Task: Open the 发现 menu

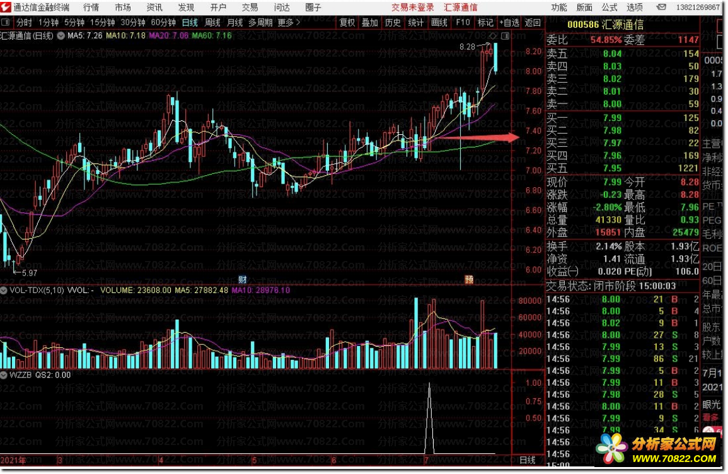Action: coord(186,8)
